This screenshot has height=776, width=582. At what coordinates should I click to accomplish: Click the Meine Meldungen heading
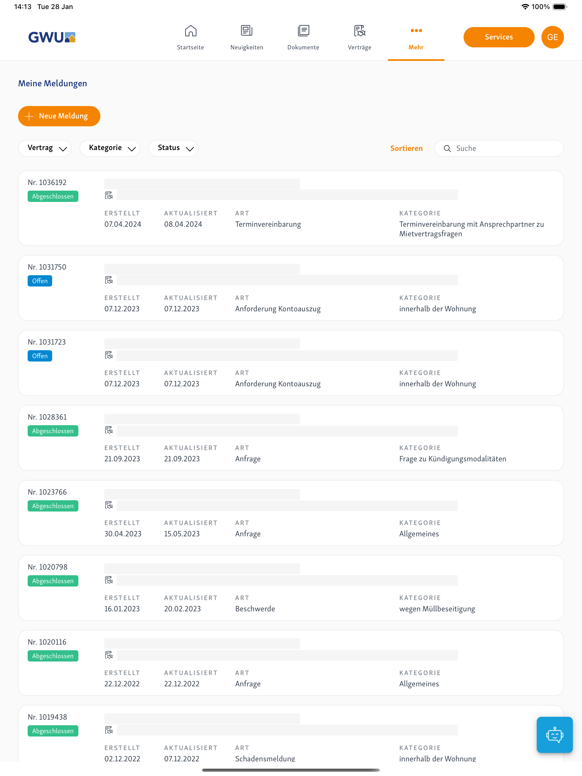click(53, 83)
